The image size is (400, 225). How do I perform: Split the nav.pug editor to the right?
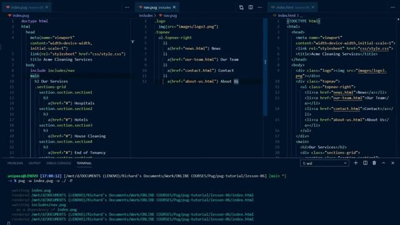[x=251, y=7]
